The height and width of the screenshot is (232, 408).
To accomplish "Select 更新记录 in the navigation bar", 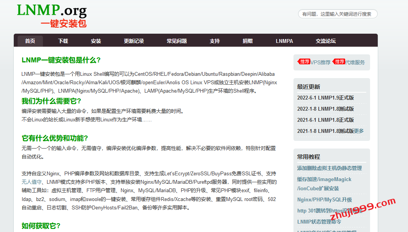I will 134,41.
